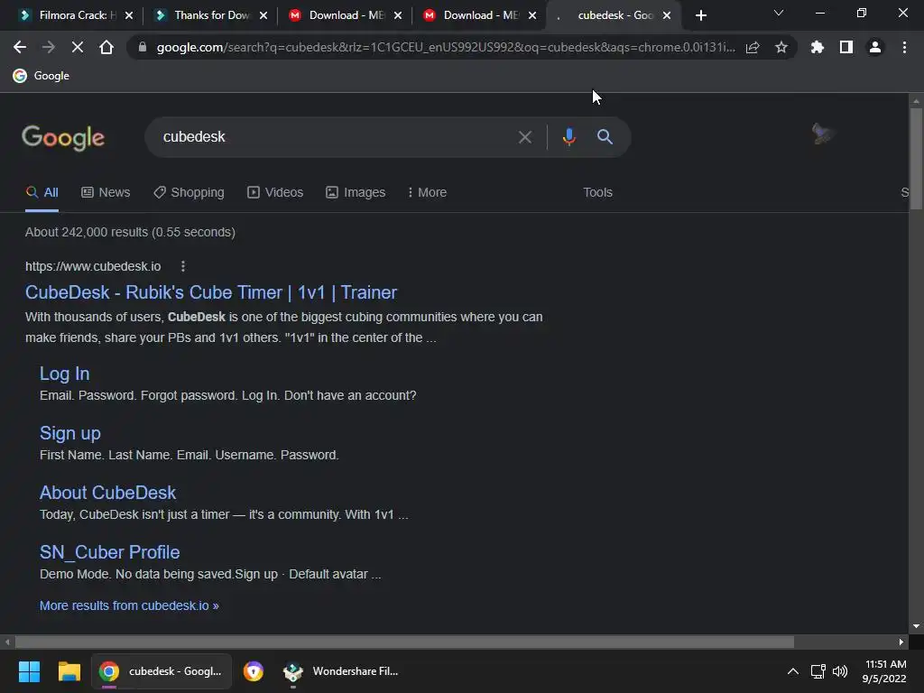Clear the search box with the X icon
The height and width of the screenshot is (693, 924).
coord(524,137)
